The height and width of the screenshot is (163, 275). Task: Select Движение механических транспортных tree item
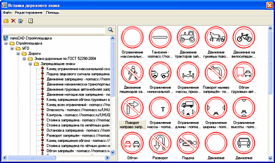[x=78, y=84]
